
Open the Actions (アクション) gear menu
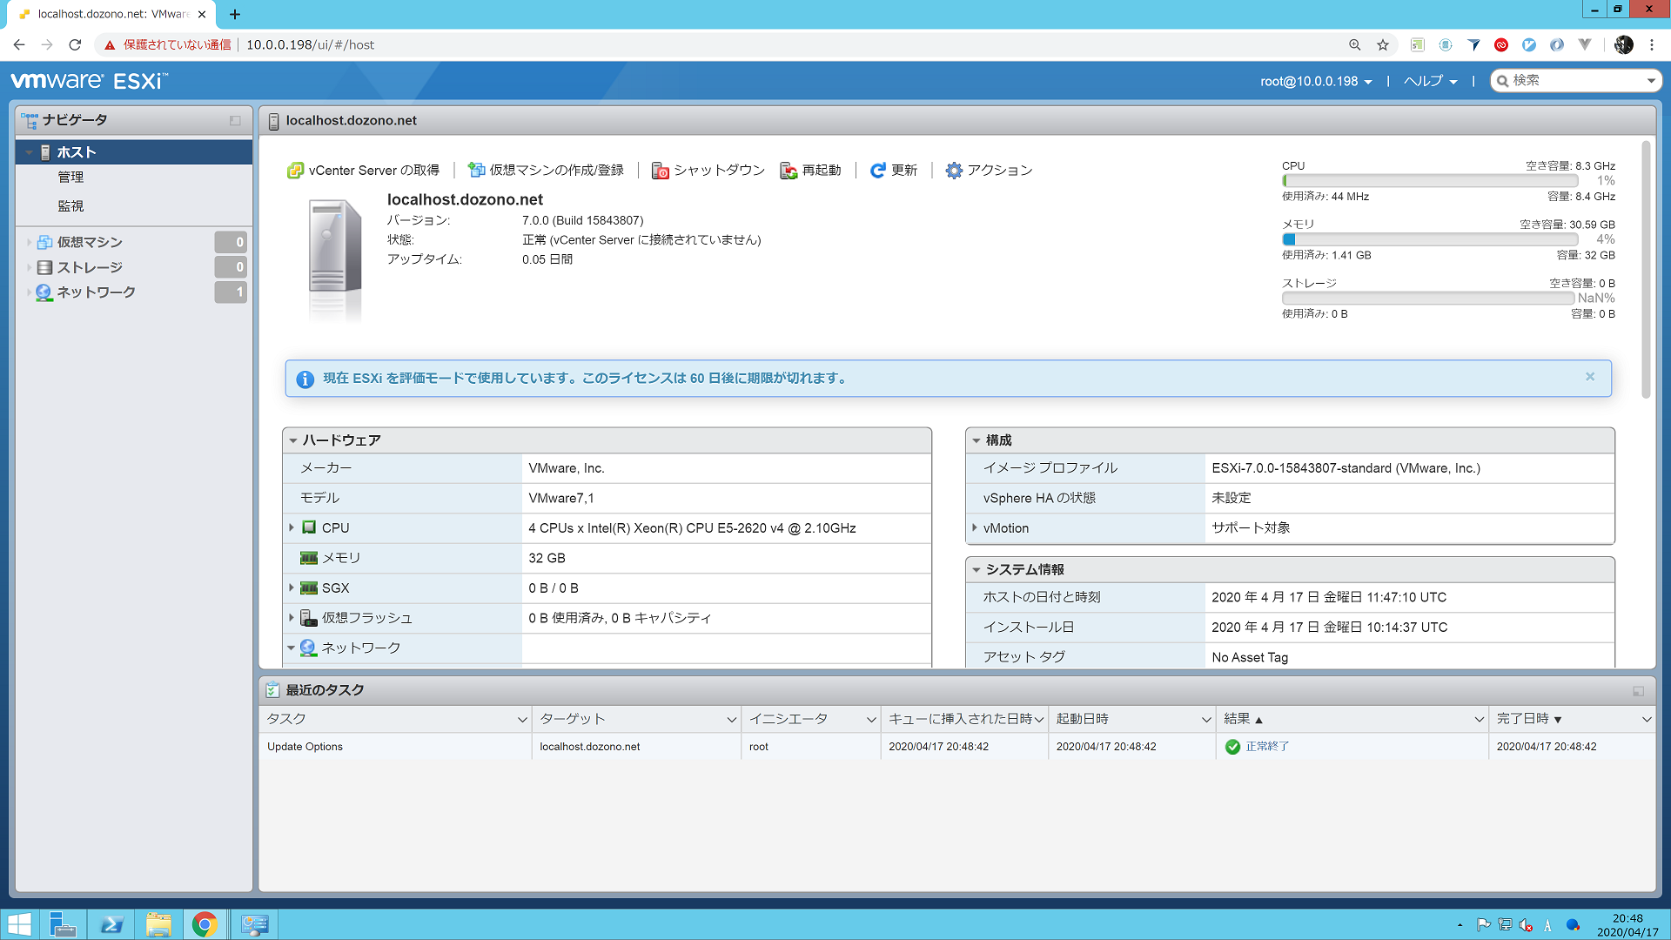pos(989,171)
